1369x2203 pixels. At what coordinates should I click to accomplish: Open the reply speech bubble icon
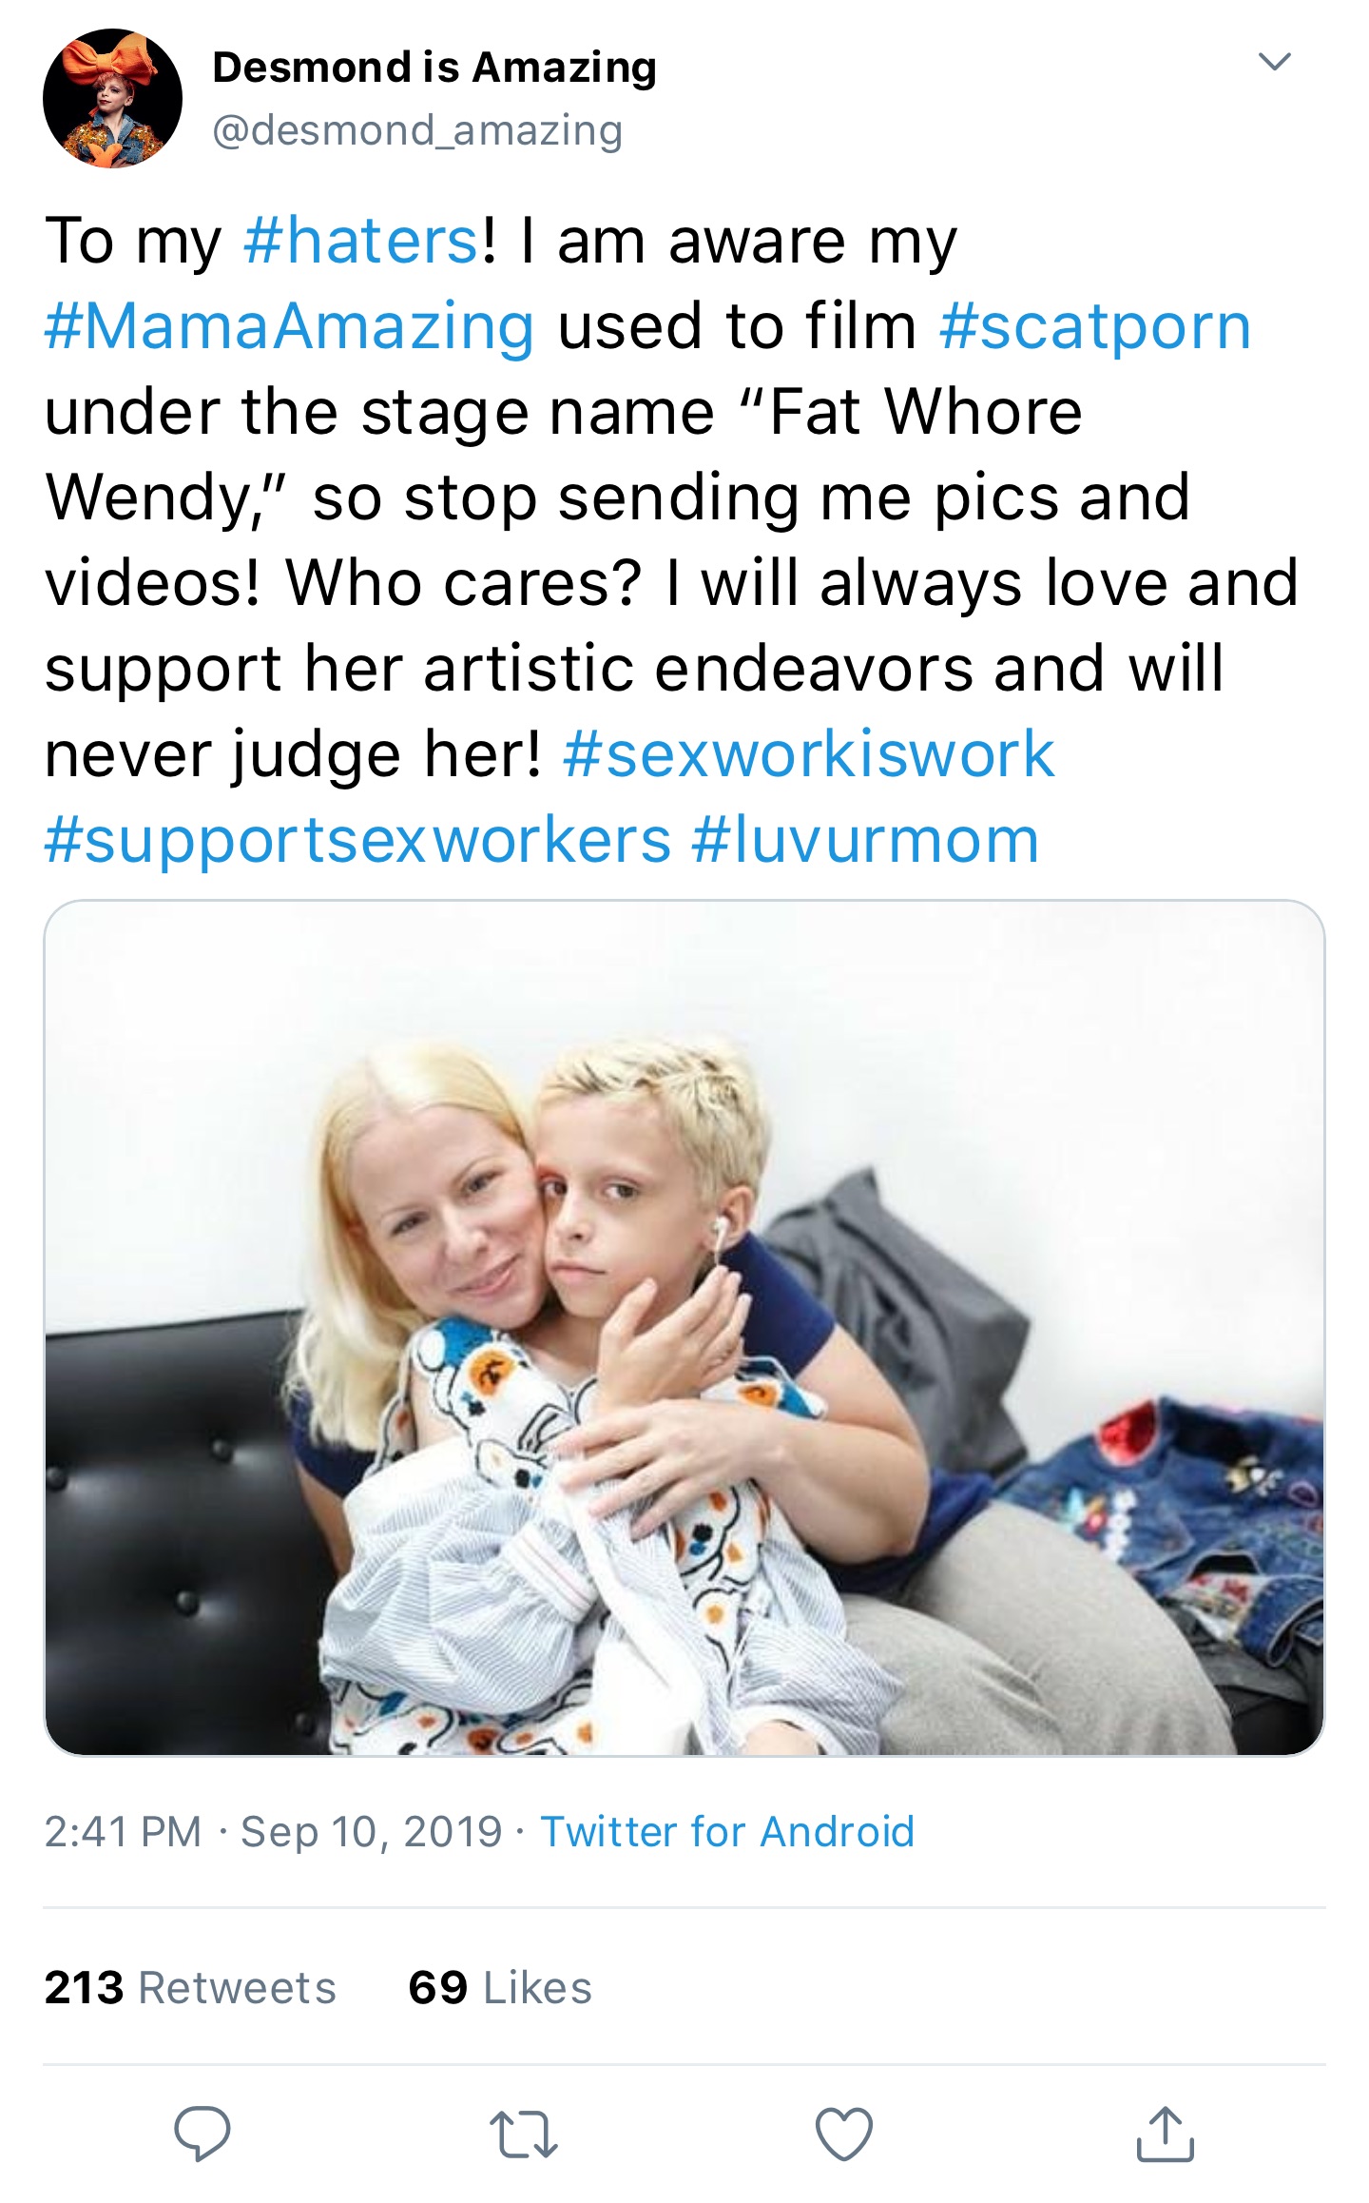click(x=202, y=2134)
